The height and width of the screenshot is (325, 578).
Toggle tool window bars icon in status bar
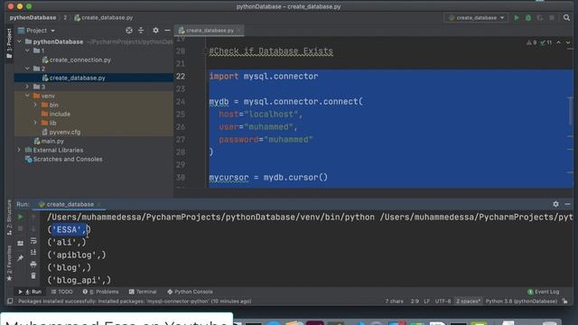10,302
